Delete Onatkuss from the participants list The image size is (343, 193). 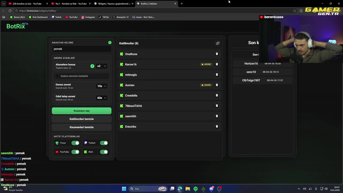[217, 54]
